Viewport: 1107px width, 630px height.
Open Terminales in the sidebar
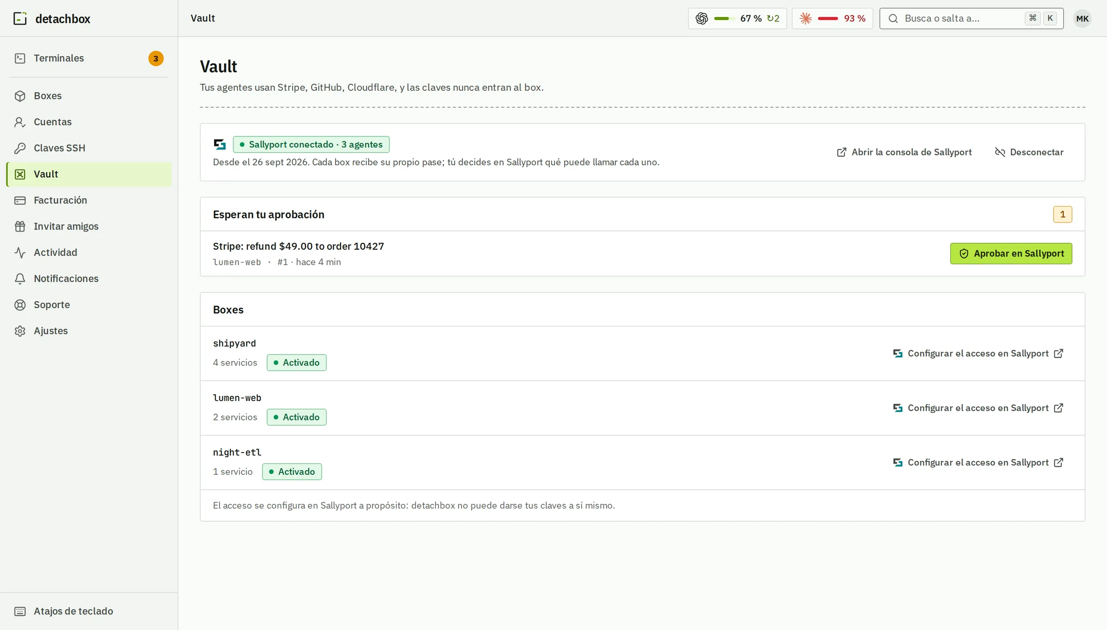(89, 58)
